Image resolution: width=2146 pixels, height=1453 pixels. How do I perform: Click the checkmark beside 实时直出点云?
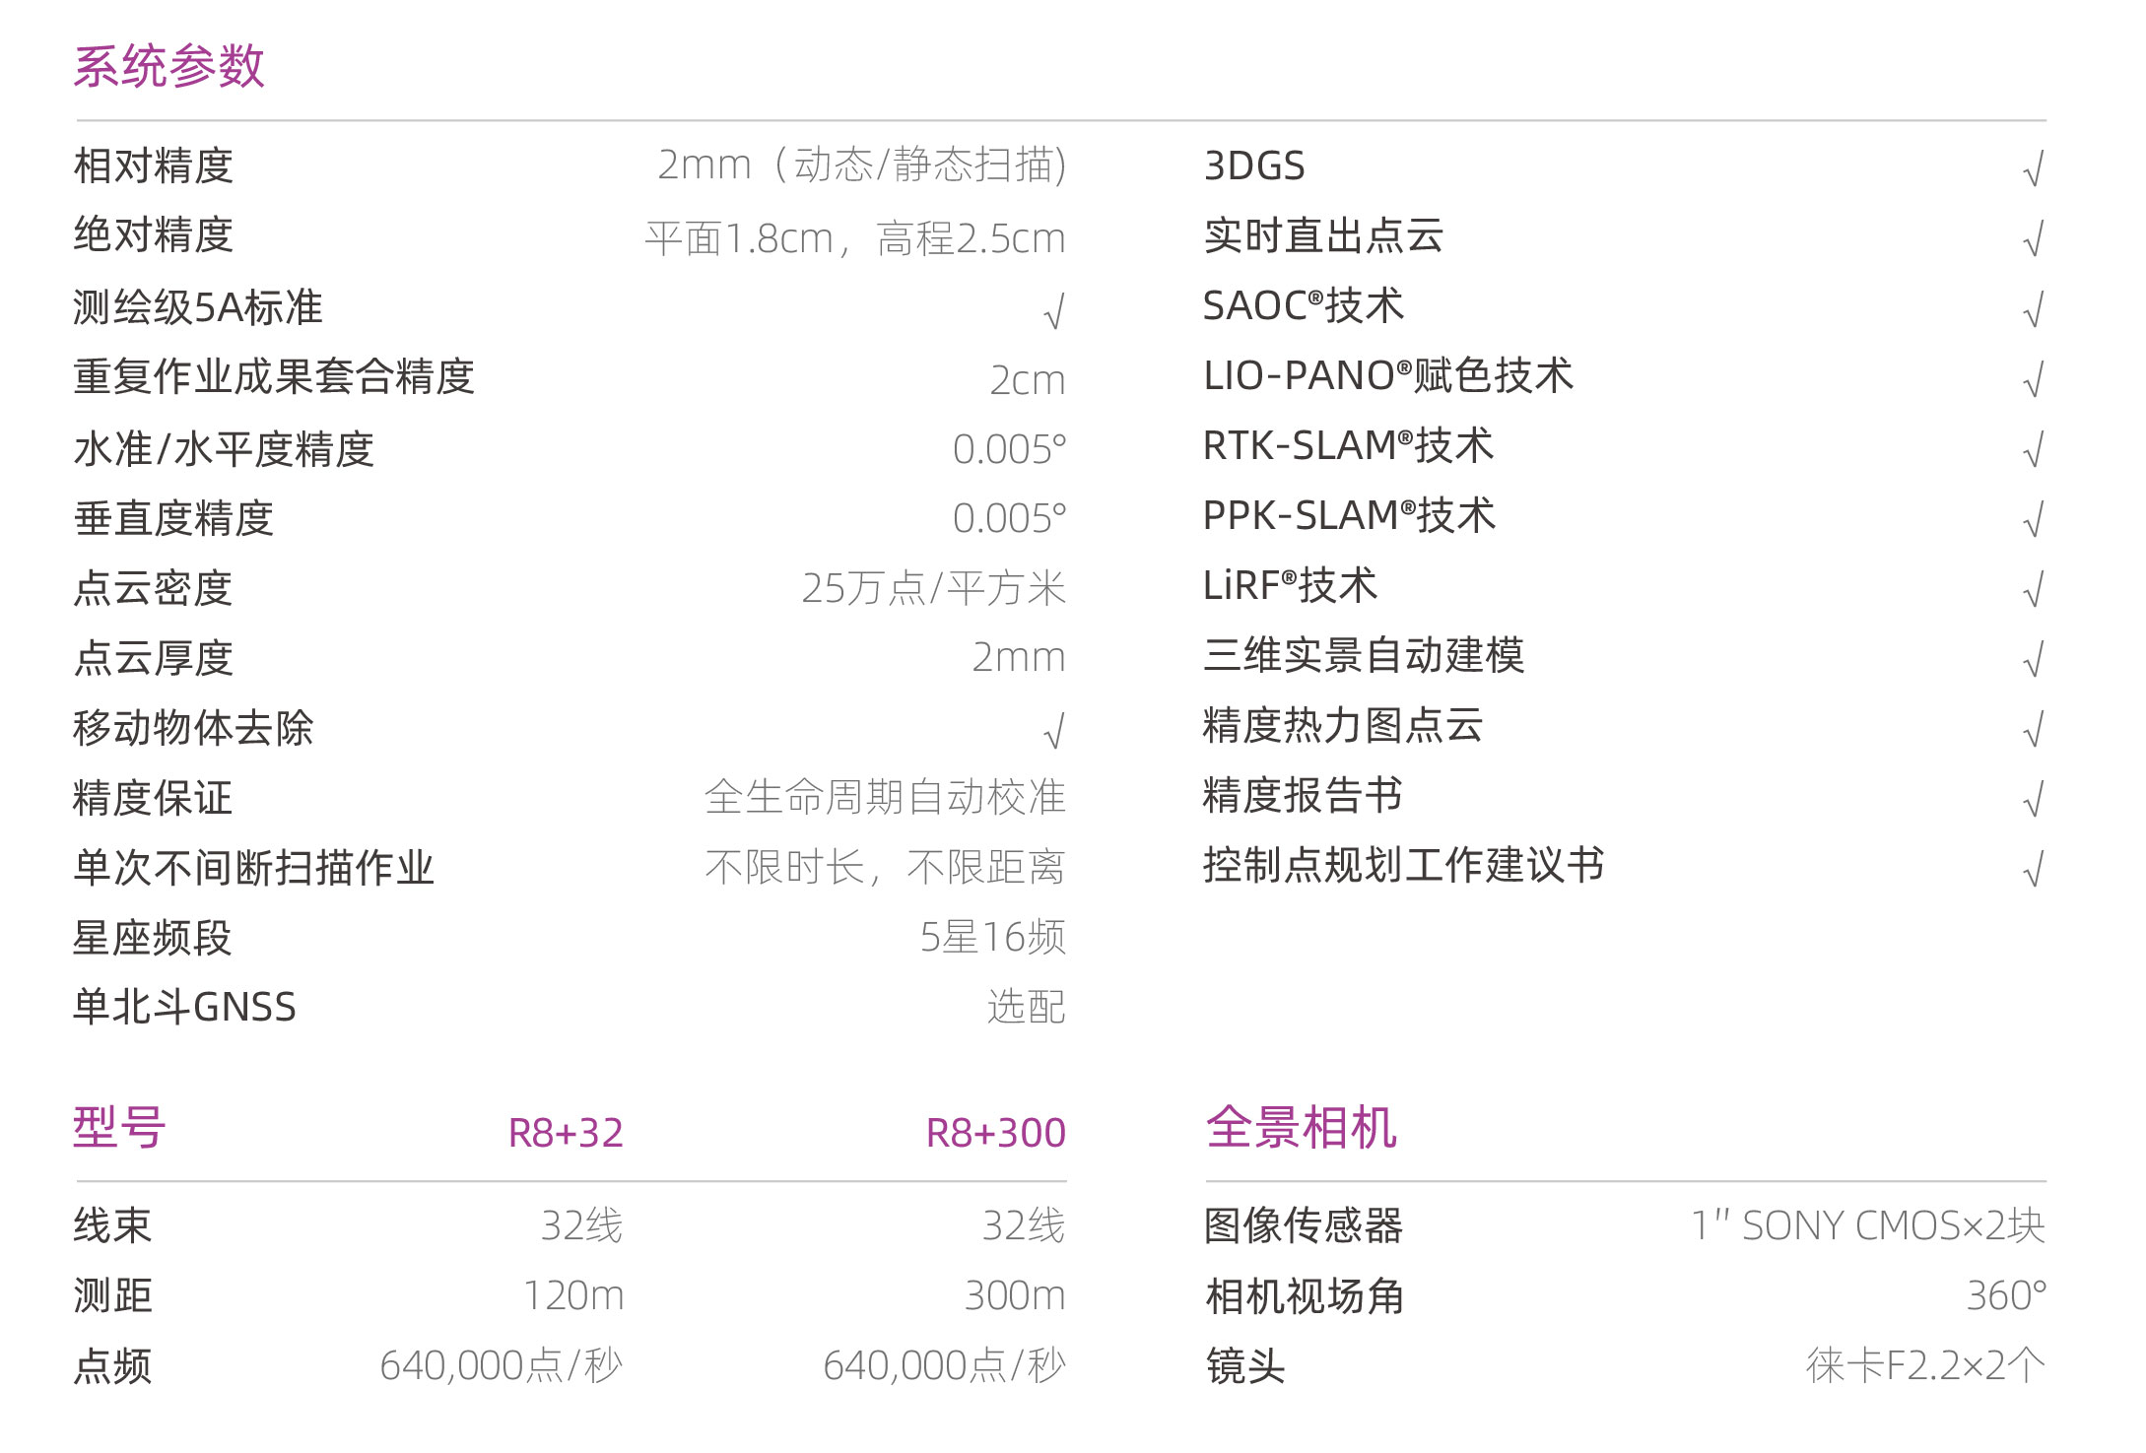pyautogui.click(x=2034, y=238)
